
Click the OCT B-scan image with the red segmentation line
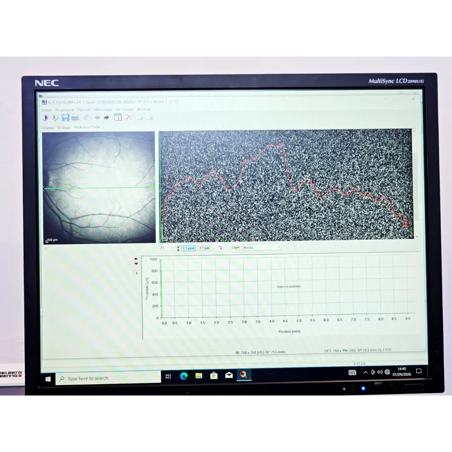click(x=286, y=185)
